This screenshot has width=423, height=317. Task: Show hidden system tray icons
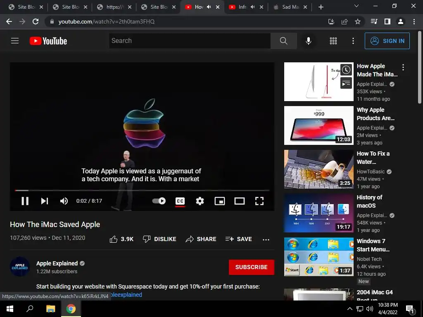coord(349,309)
